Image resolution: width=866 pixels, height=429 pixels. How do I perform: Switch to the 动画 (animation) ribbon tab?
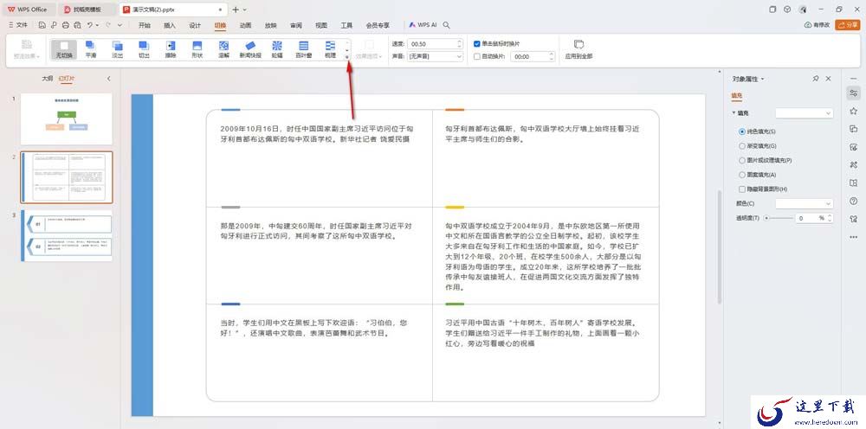click(245, 25)
